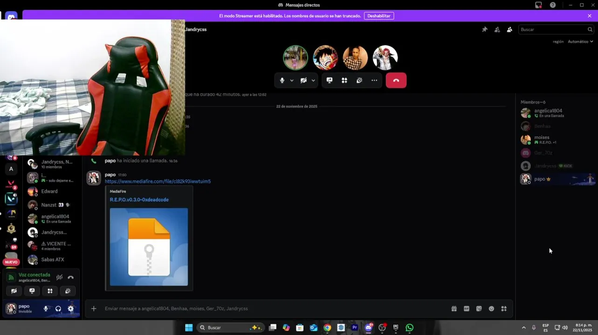Open soundboard button in voice panel

[x=68, y=291]
